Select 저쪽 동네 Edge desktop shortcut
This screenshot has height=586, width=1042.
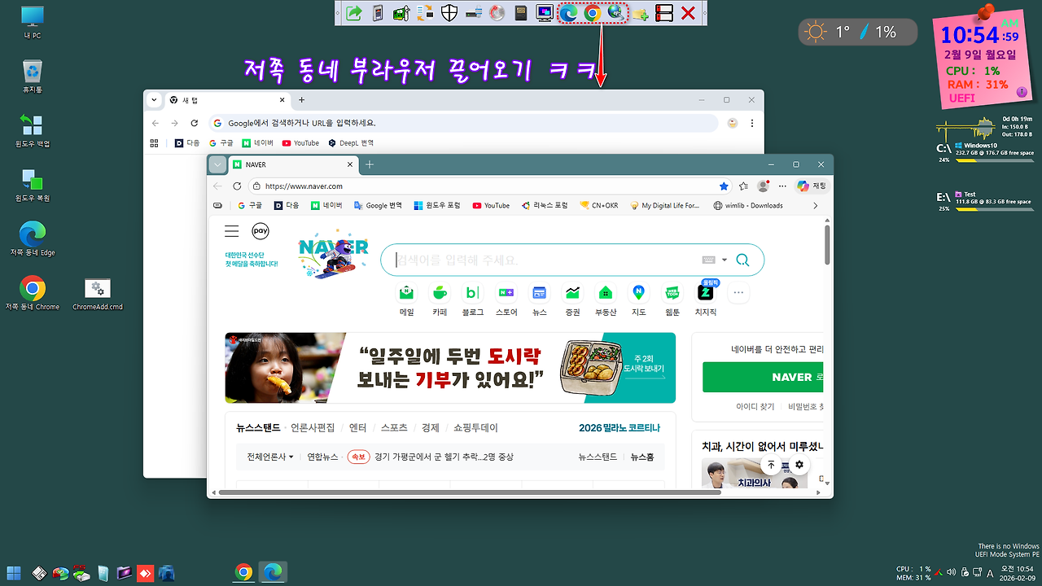click(x=33, y=239)
